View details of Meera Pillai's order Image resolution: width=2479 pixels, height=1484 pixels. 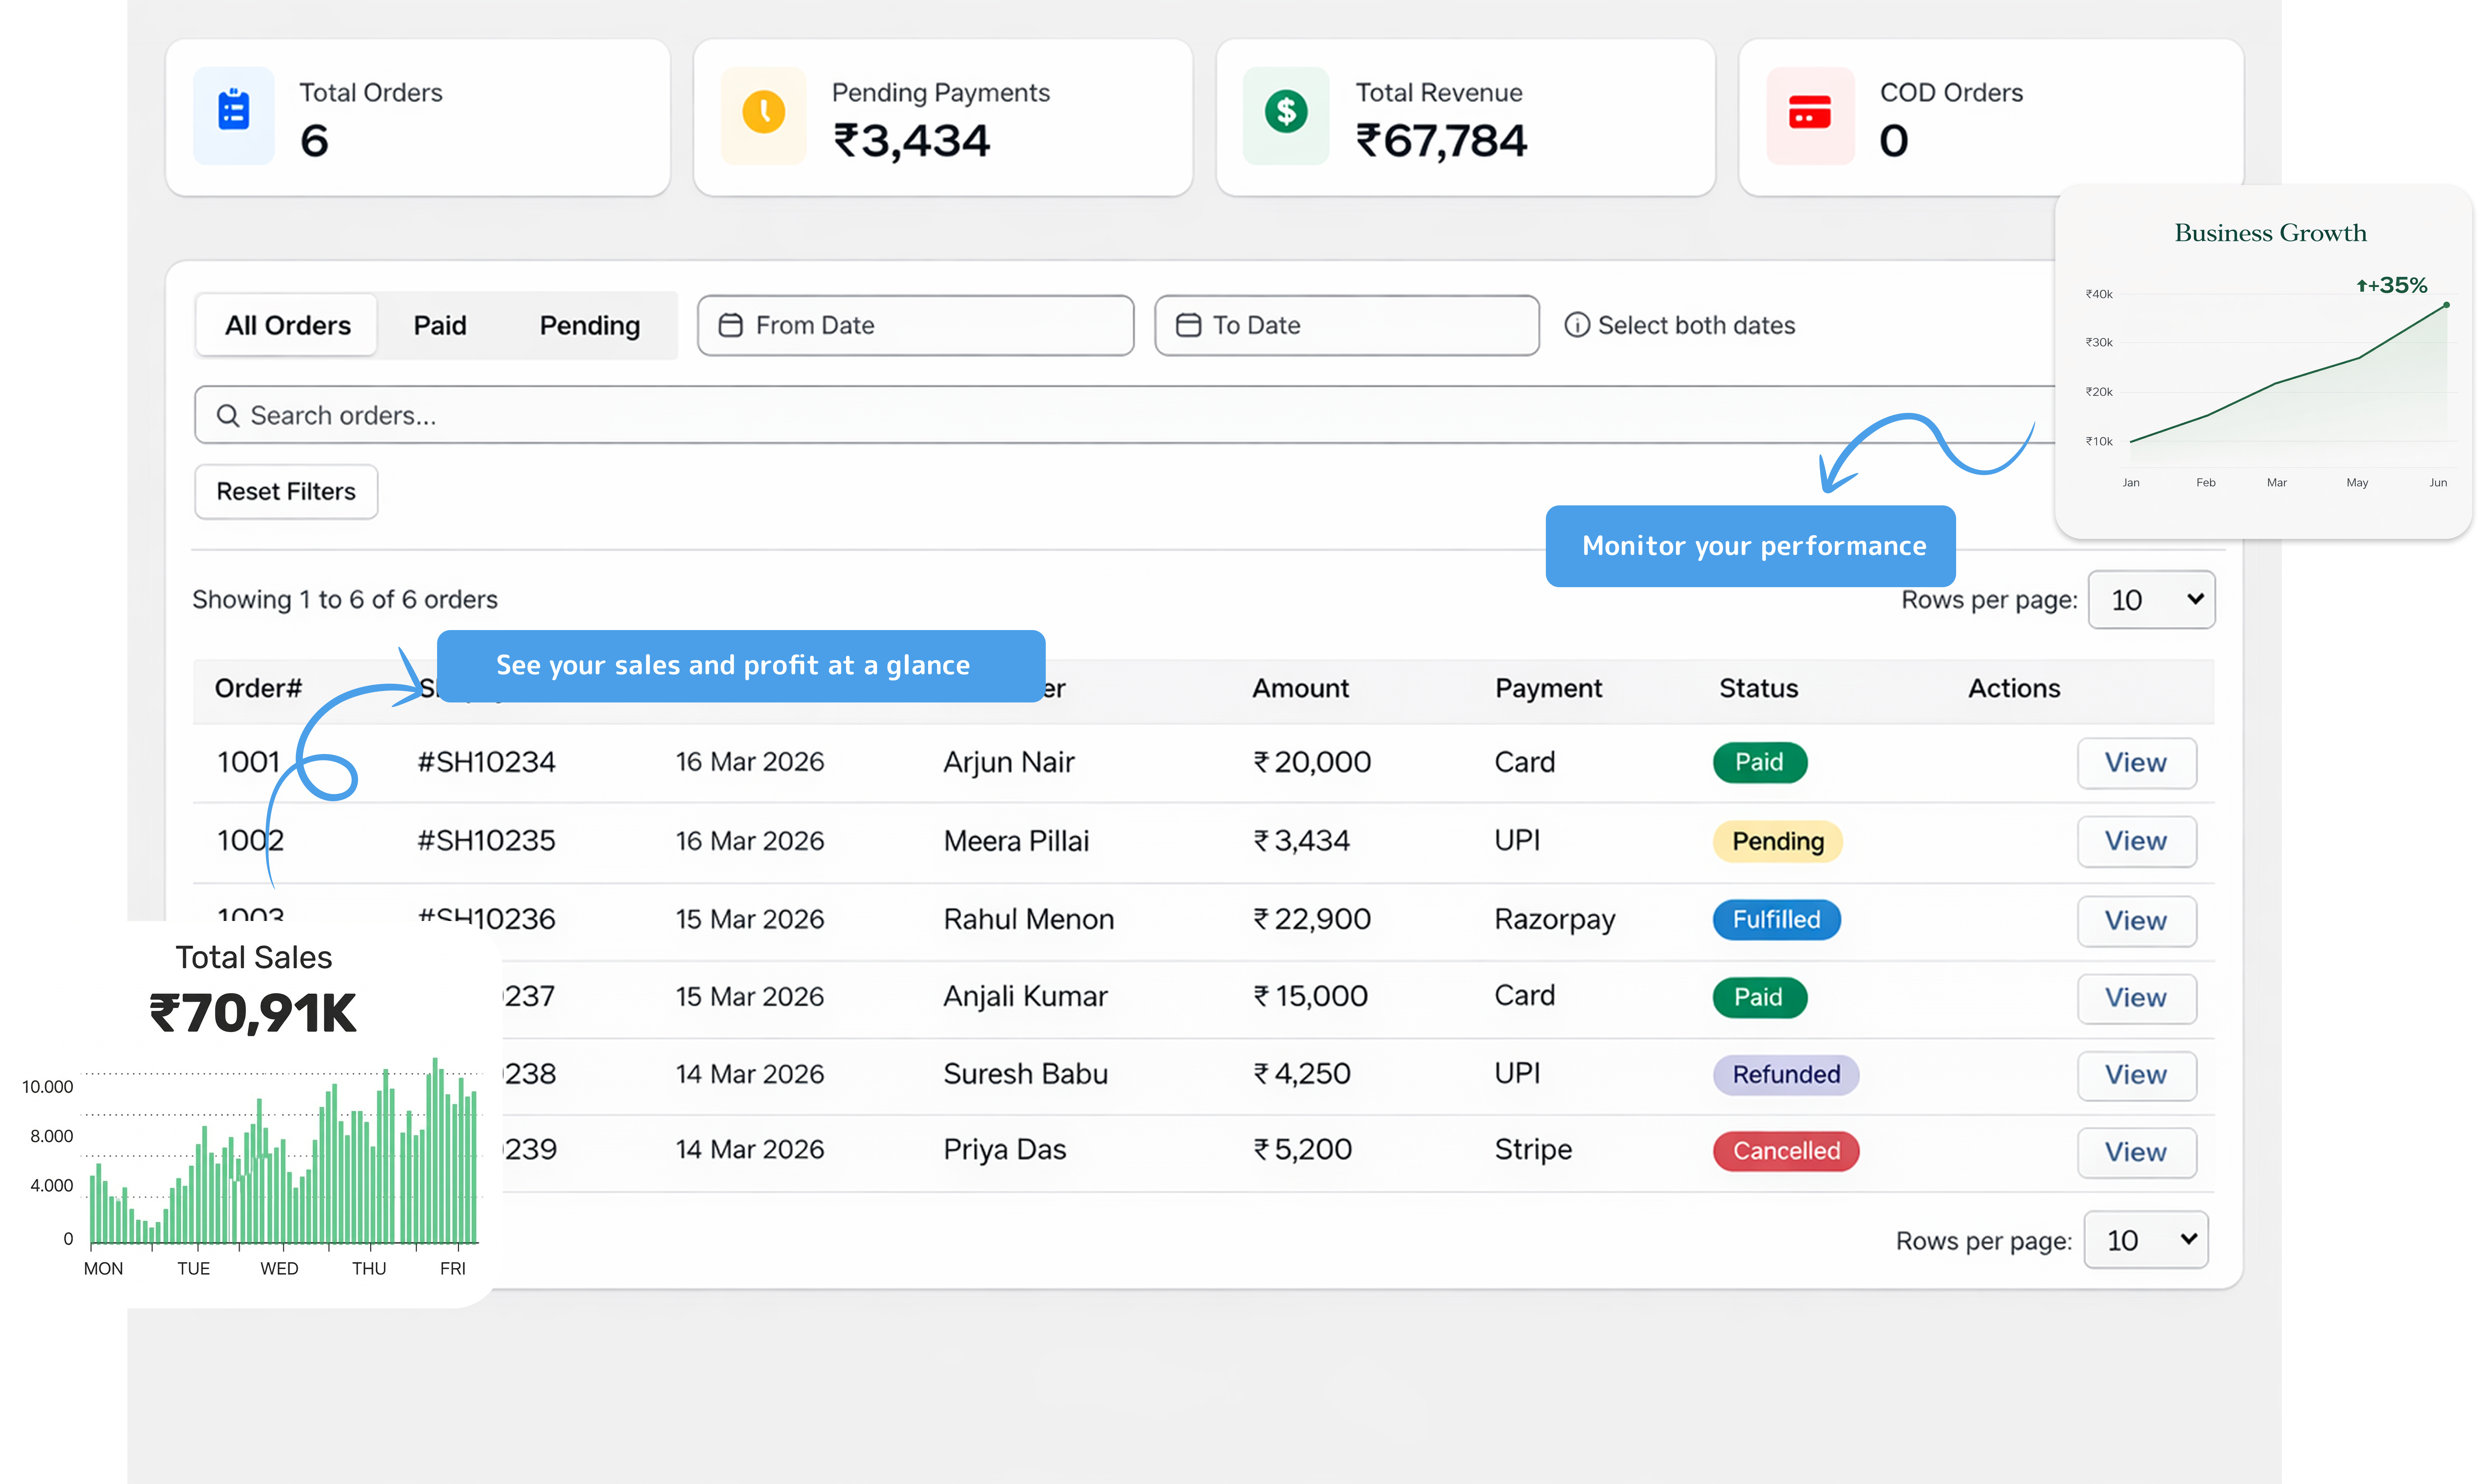coord(2135,841)
